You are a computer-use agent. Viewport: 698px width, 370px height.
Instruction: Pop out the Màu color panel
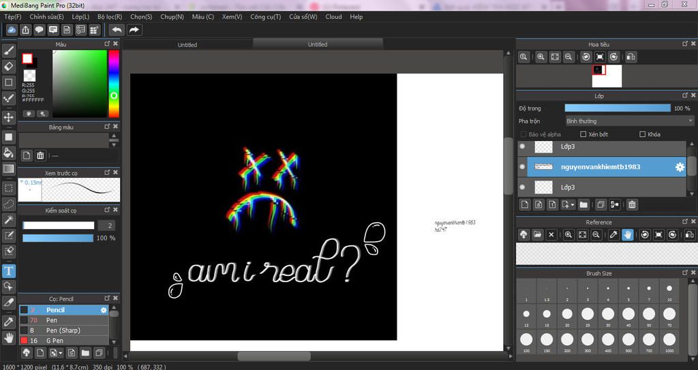pos(107,44)
